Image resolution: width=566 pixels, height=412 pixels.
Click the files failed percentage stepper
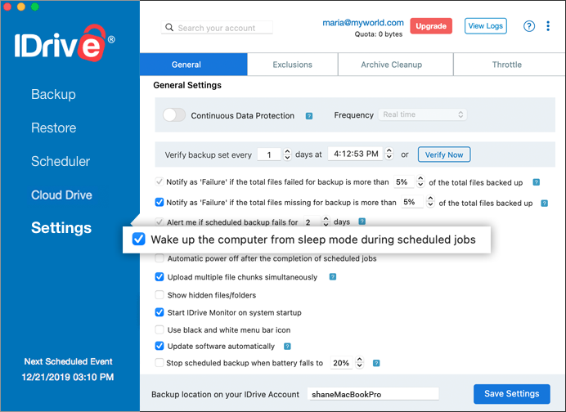[420, 181]
